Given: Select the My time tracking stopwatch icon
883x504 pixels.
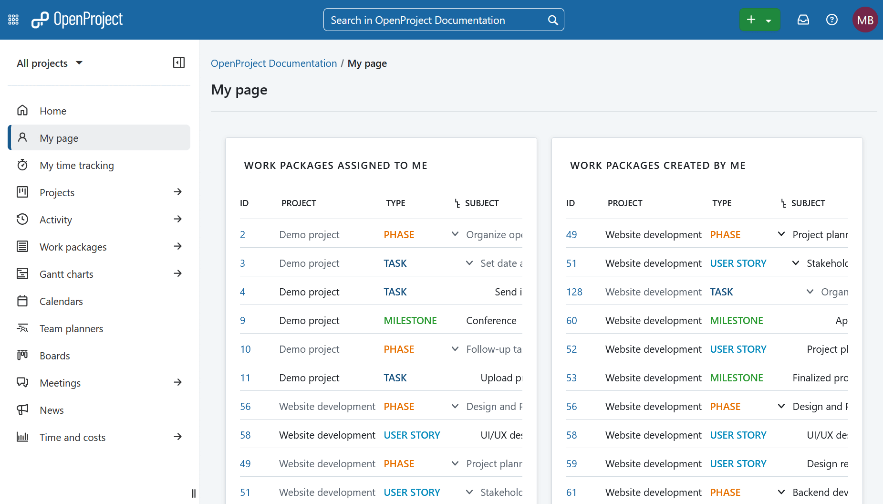Looking at the screenshot, I should [x=22, y=165].
